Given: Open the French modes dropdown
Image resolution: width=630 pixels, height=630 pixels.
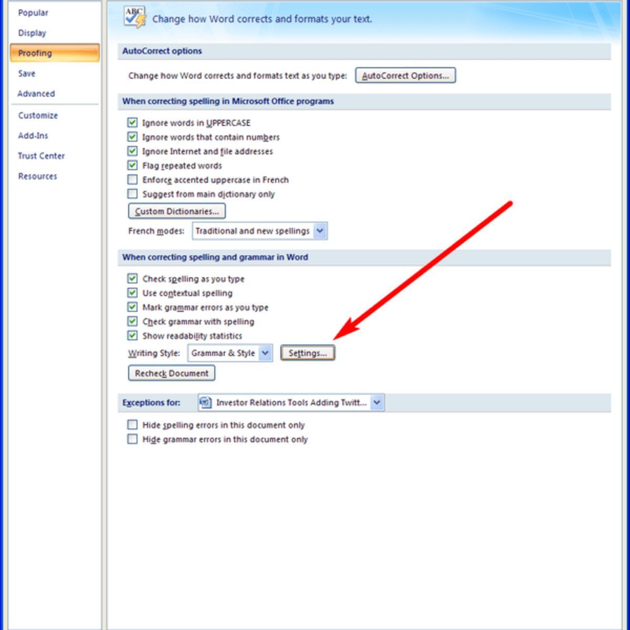Looking at the screenshot, I should 320,231.
